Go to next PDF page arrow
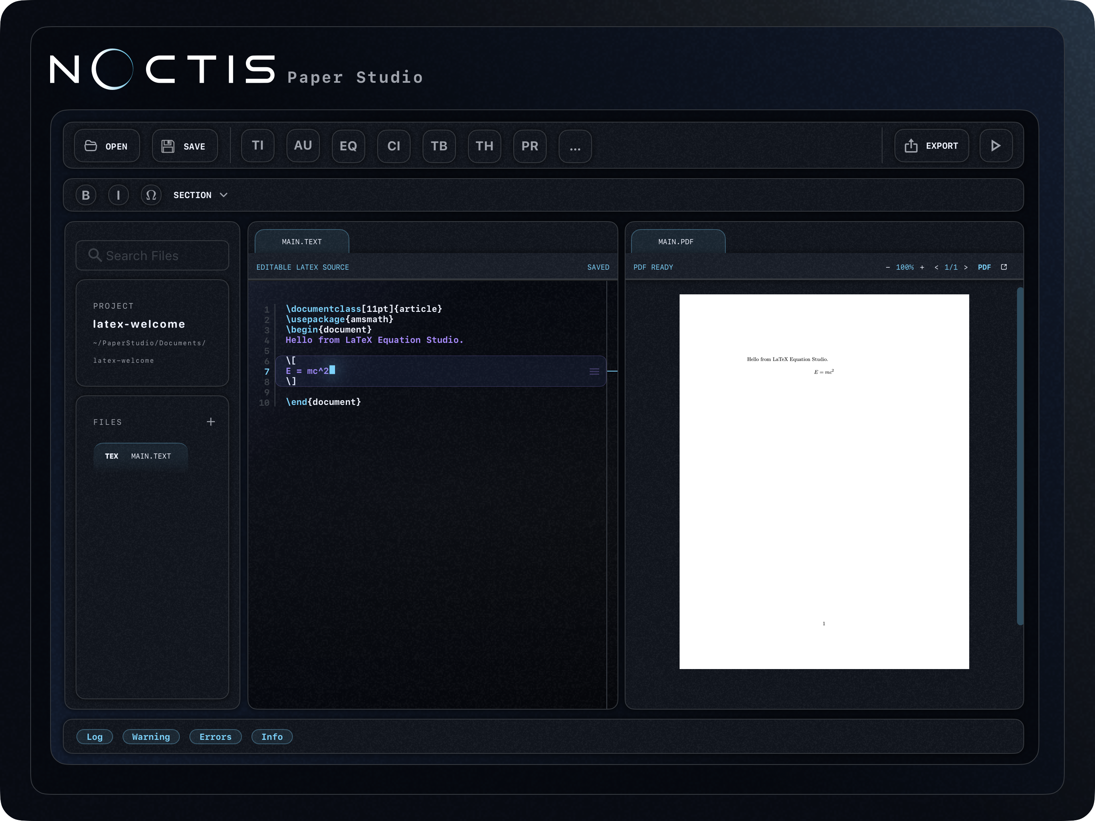 (x=965, y=267)
